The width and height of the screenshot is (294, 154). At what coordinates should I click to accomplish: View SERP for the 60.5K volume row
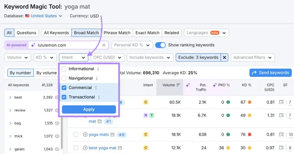tap(281, 102)
